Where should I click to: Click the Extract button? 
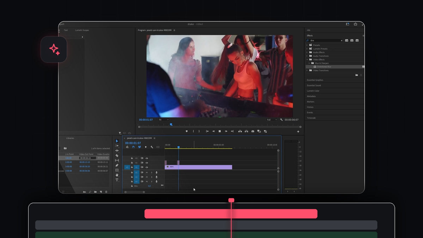(x=246, y=131)
